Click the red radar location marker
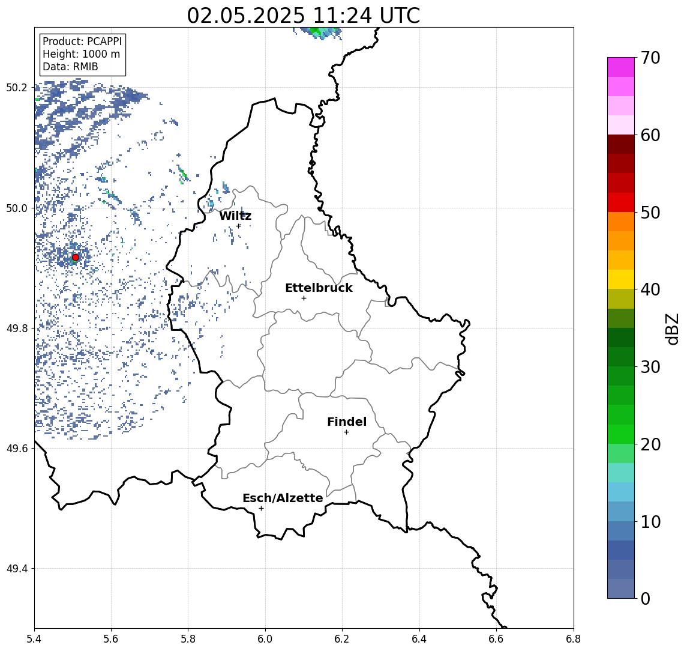 [76, 258]
